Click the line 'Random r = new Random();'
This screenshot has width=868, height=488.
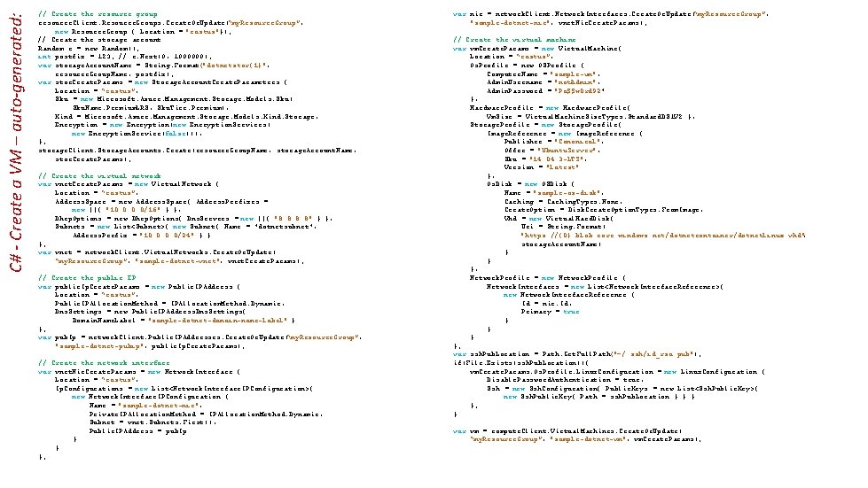[89, 48]
